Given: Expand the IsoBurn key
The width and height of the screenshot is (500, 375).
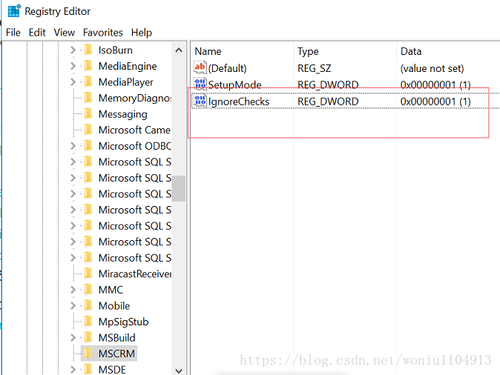Looking at the screenshot, I should [73, 50].
